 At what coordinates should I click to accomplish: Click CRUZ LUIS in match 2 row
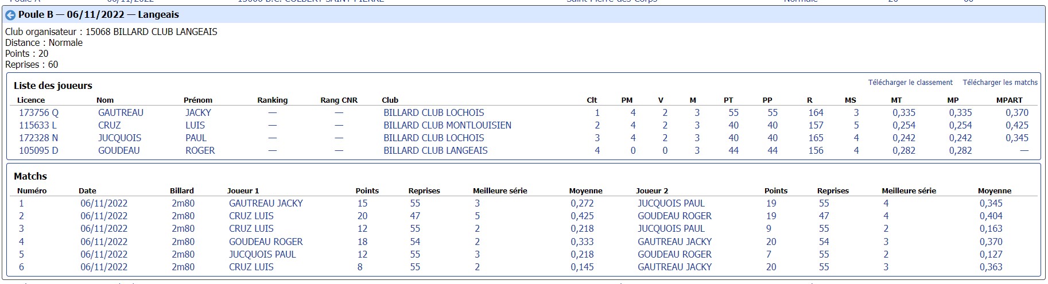(251, 216)
